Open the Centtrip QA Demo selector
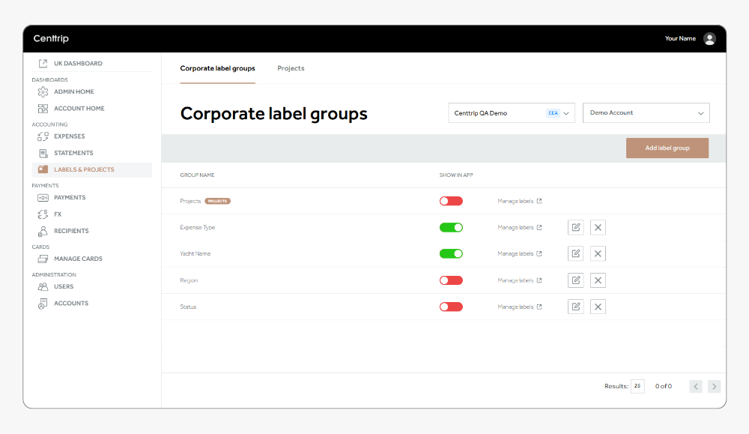Screen dimensions: 749x434 pos(511,112)
